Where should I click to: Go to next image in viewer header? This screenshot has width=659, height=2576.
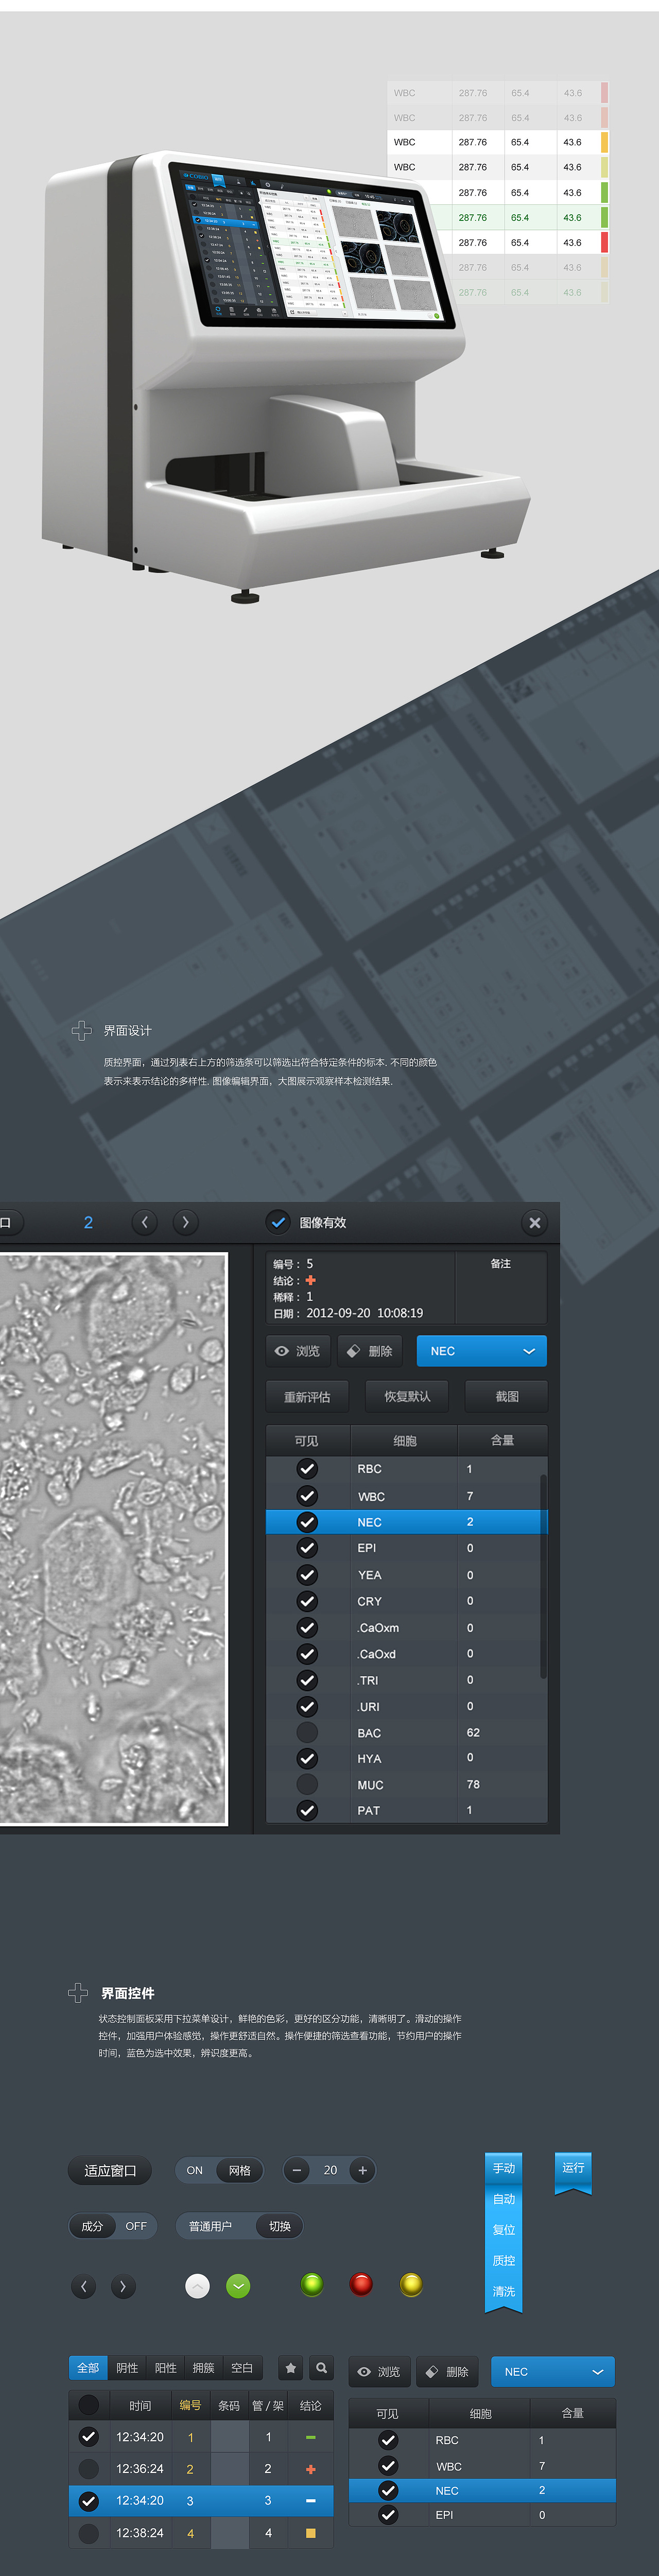(x=185, y=1222)
